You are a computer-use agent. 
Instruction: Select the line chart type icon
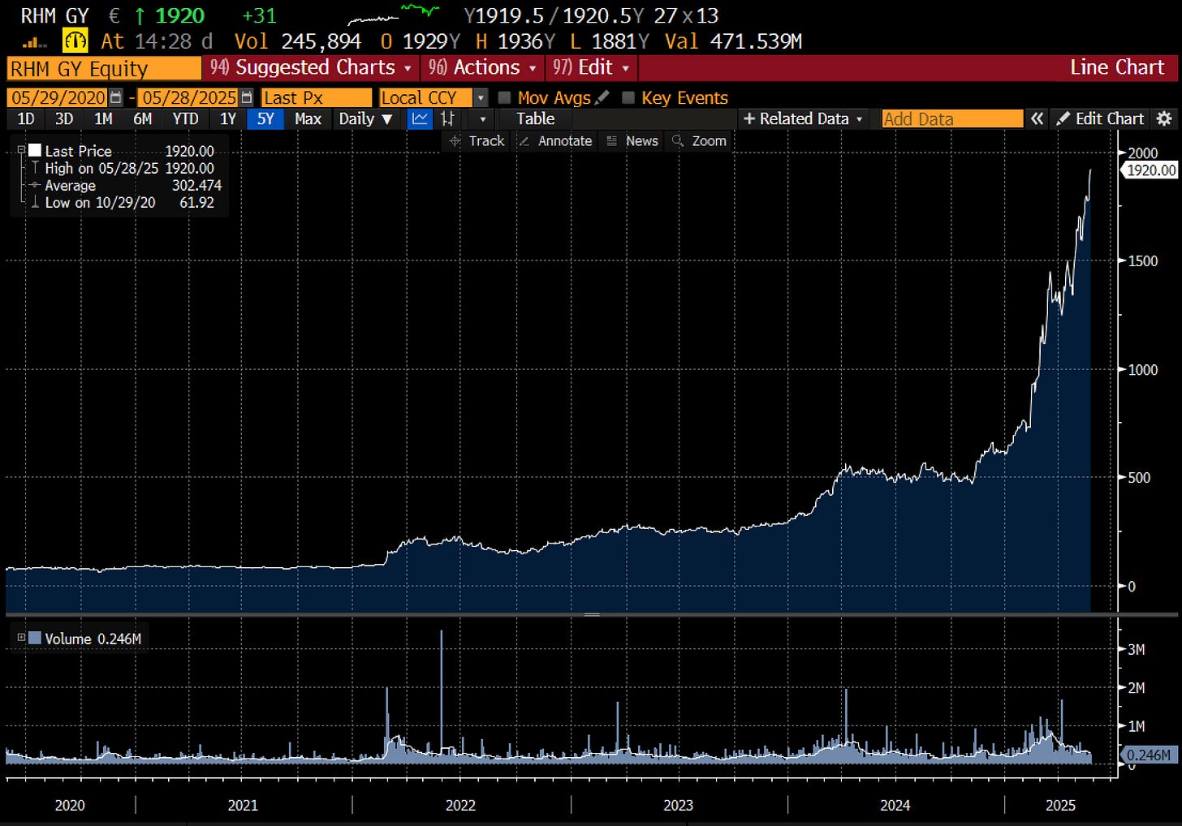click(x=420, y=118)
